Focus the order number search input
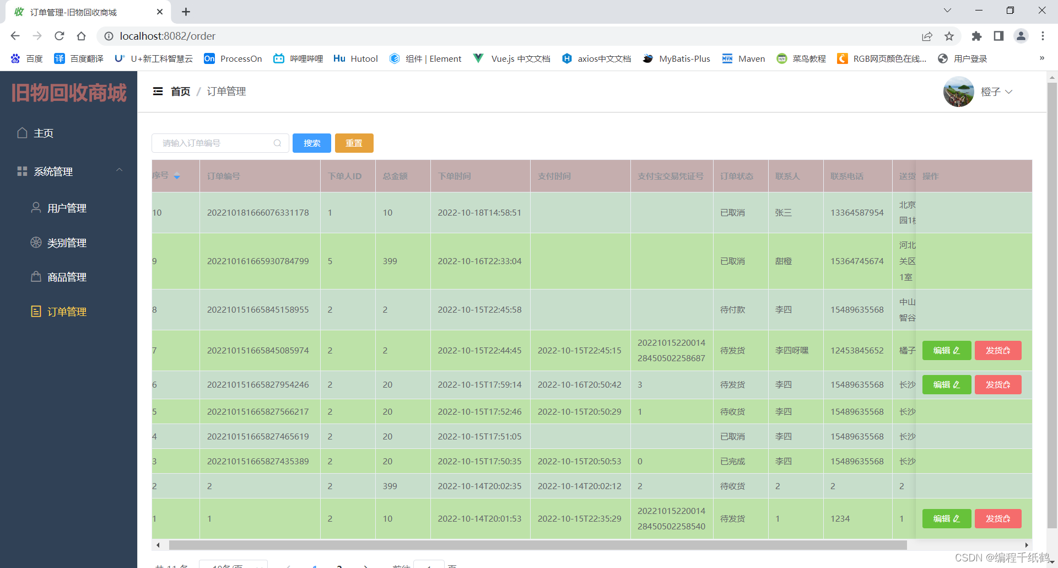This screenshot has height=568, width=1058. pyautogui.click(x=220, y=143)
